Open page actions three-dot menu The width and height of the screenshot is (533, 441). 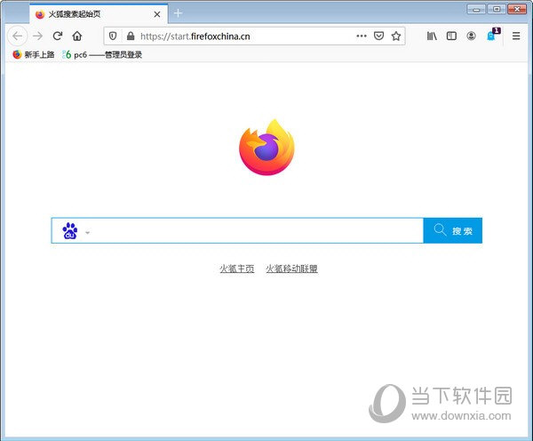coord(362,36)
